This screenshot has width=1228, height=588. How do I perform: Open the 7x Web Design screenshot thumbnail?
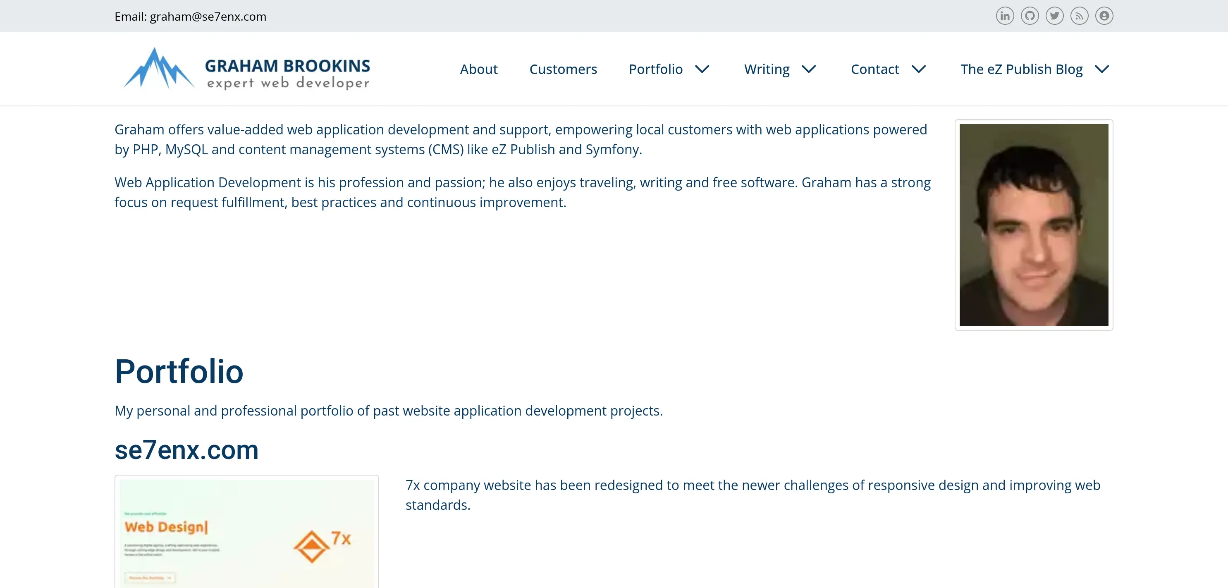(x=246, y=532)
